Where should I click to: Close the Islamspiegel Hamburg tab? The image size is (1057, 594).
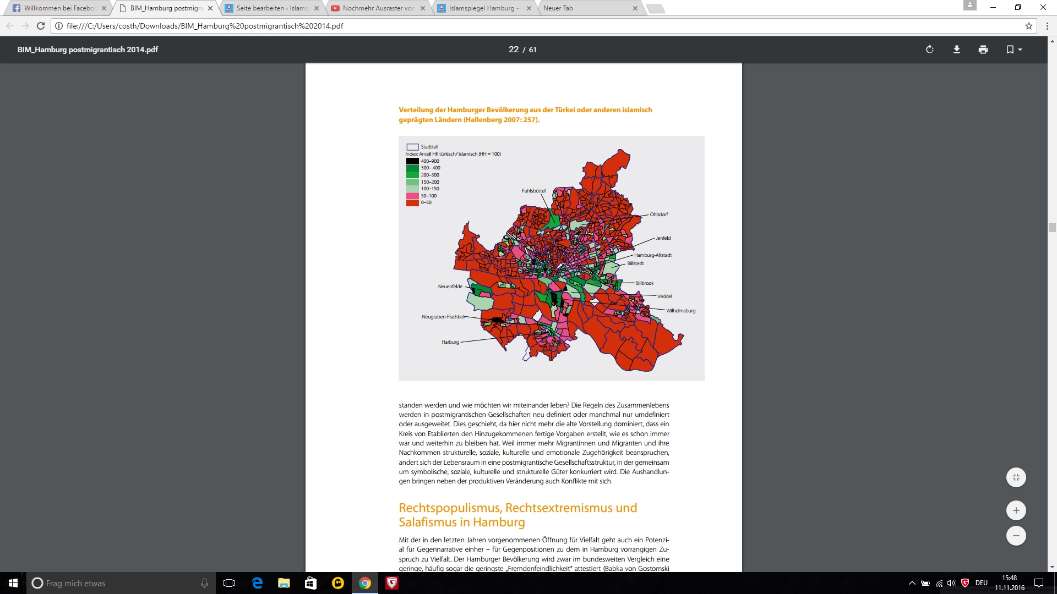529,8
